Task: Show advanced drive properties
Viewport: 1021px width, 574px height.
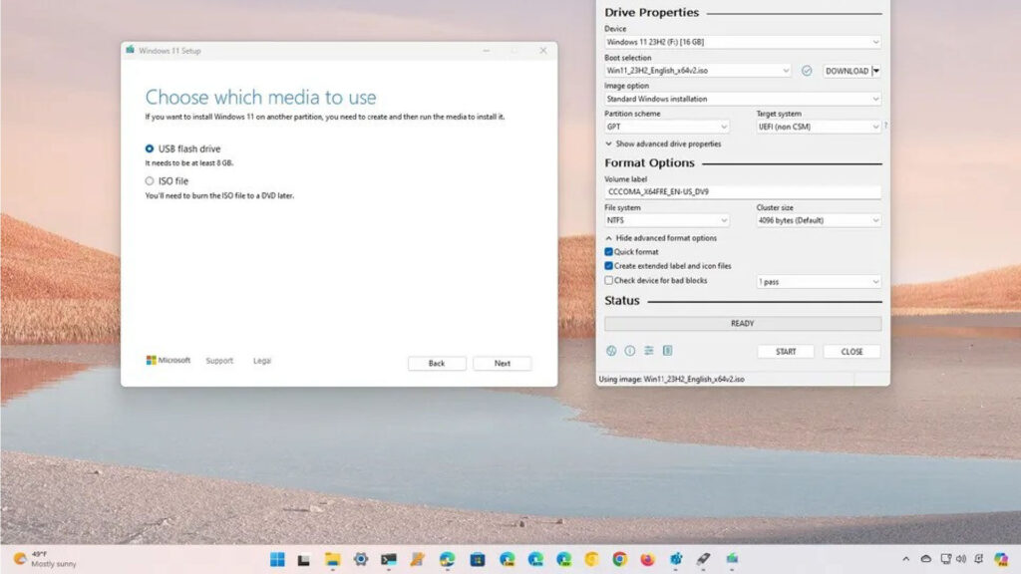Action: pos(662,143)
